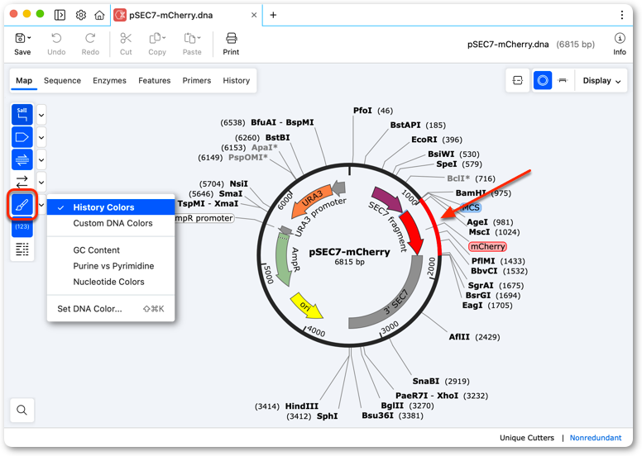Choose Nucleotide Colors
Viewport: 642px width, 456px height.
(111, 282)
